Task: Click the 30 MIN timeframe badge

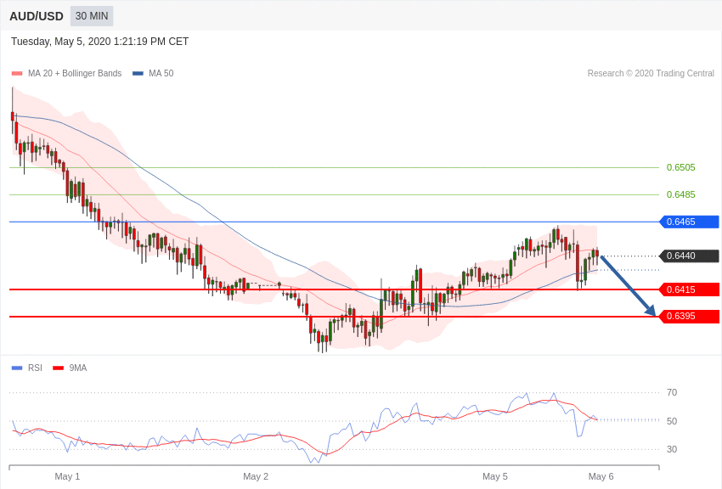Action: pyautogui.click(x=92, y=16)
